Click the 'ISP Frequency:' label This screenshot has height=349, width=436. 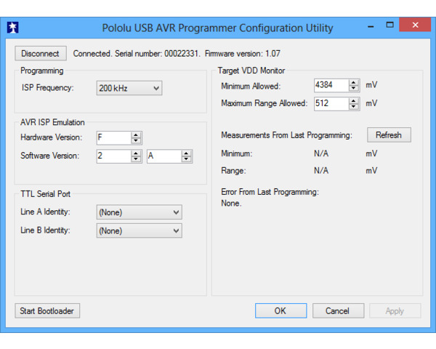(47, 88)
